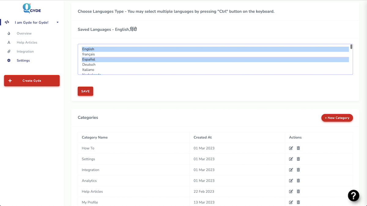The height and width of the screenshot is (206, 367).
Task: Delete the Settings category row
Action: coord(298,159)
